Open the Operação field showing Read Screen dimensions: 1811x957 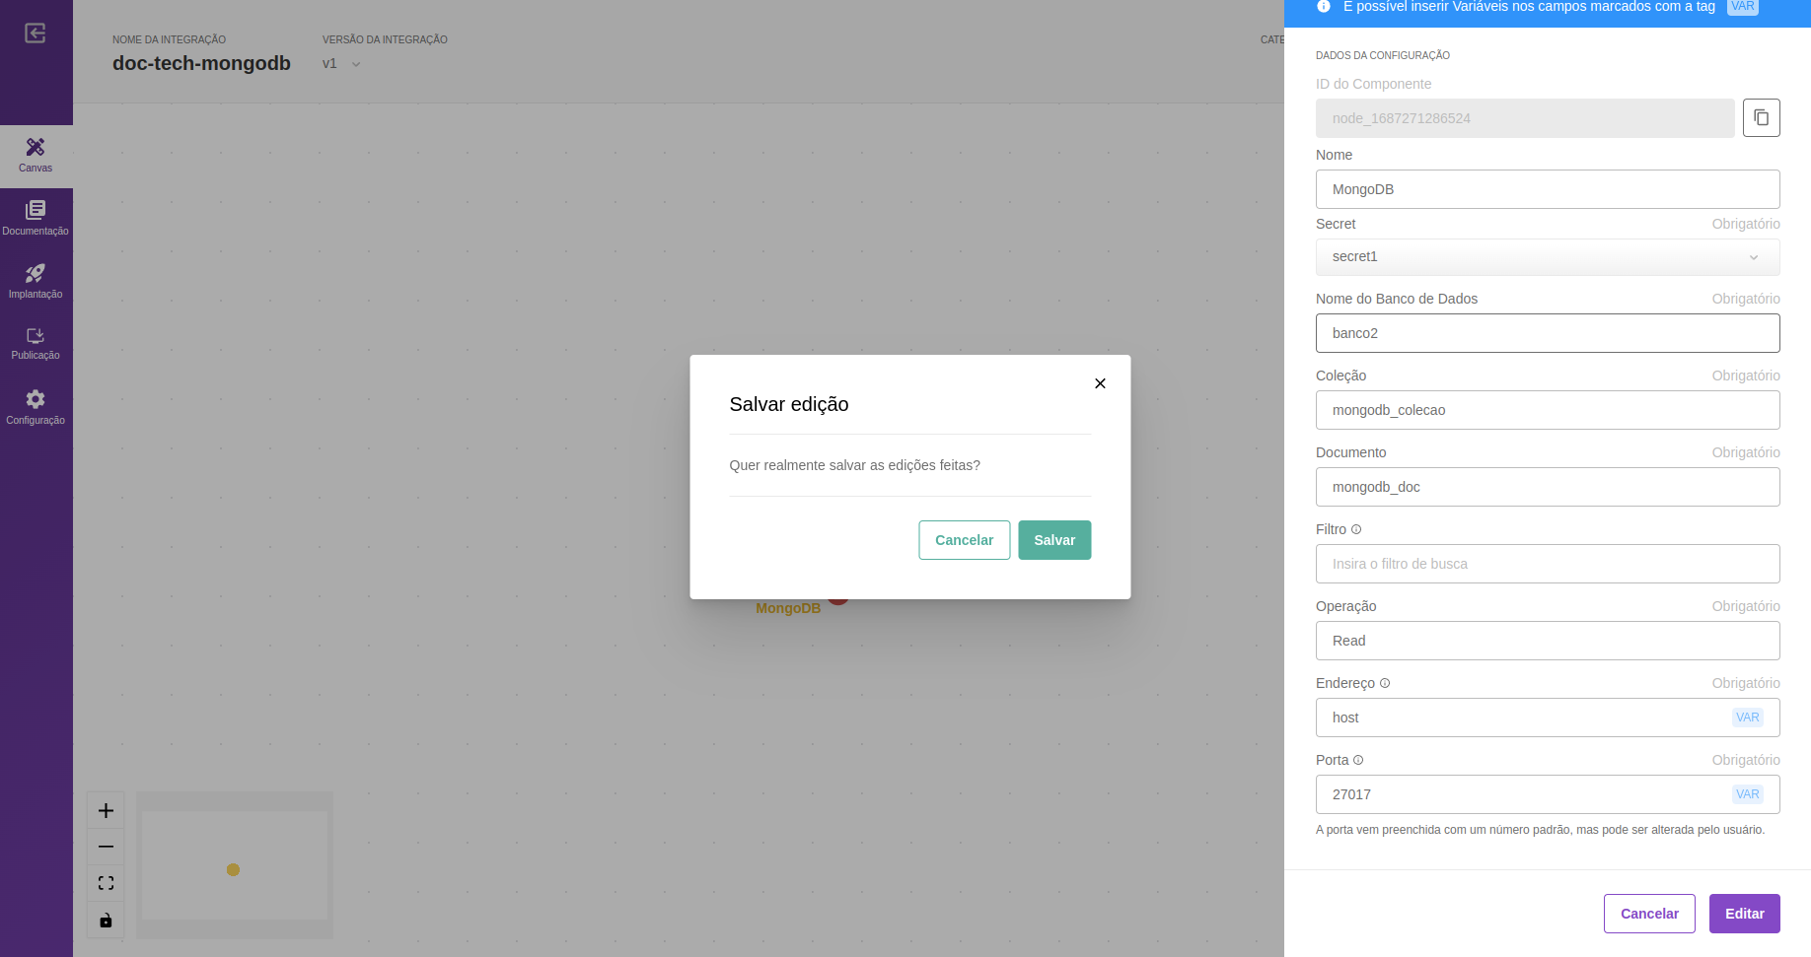click(1548, 641)
